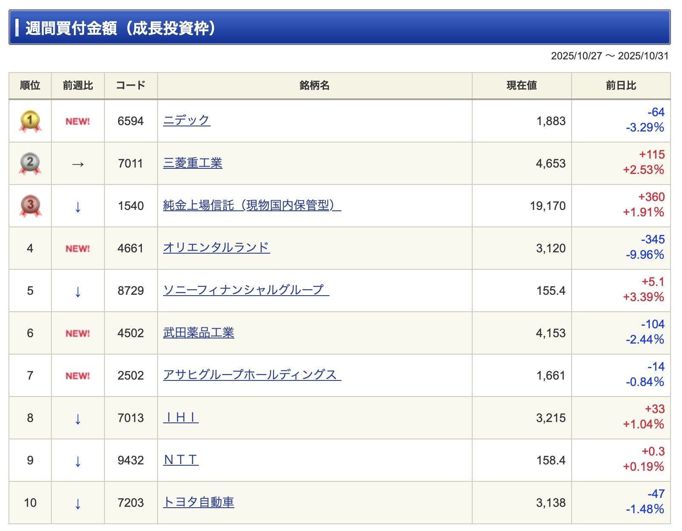
Task: Click the 現在値 column header
Action: coord(521,86)
